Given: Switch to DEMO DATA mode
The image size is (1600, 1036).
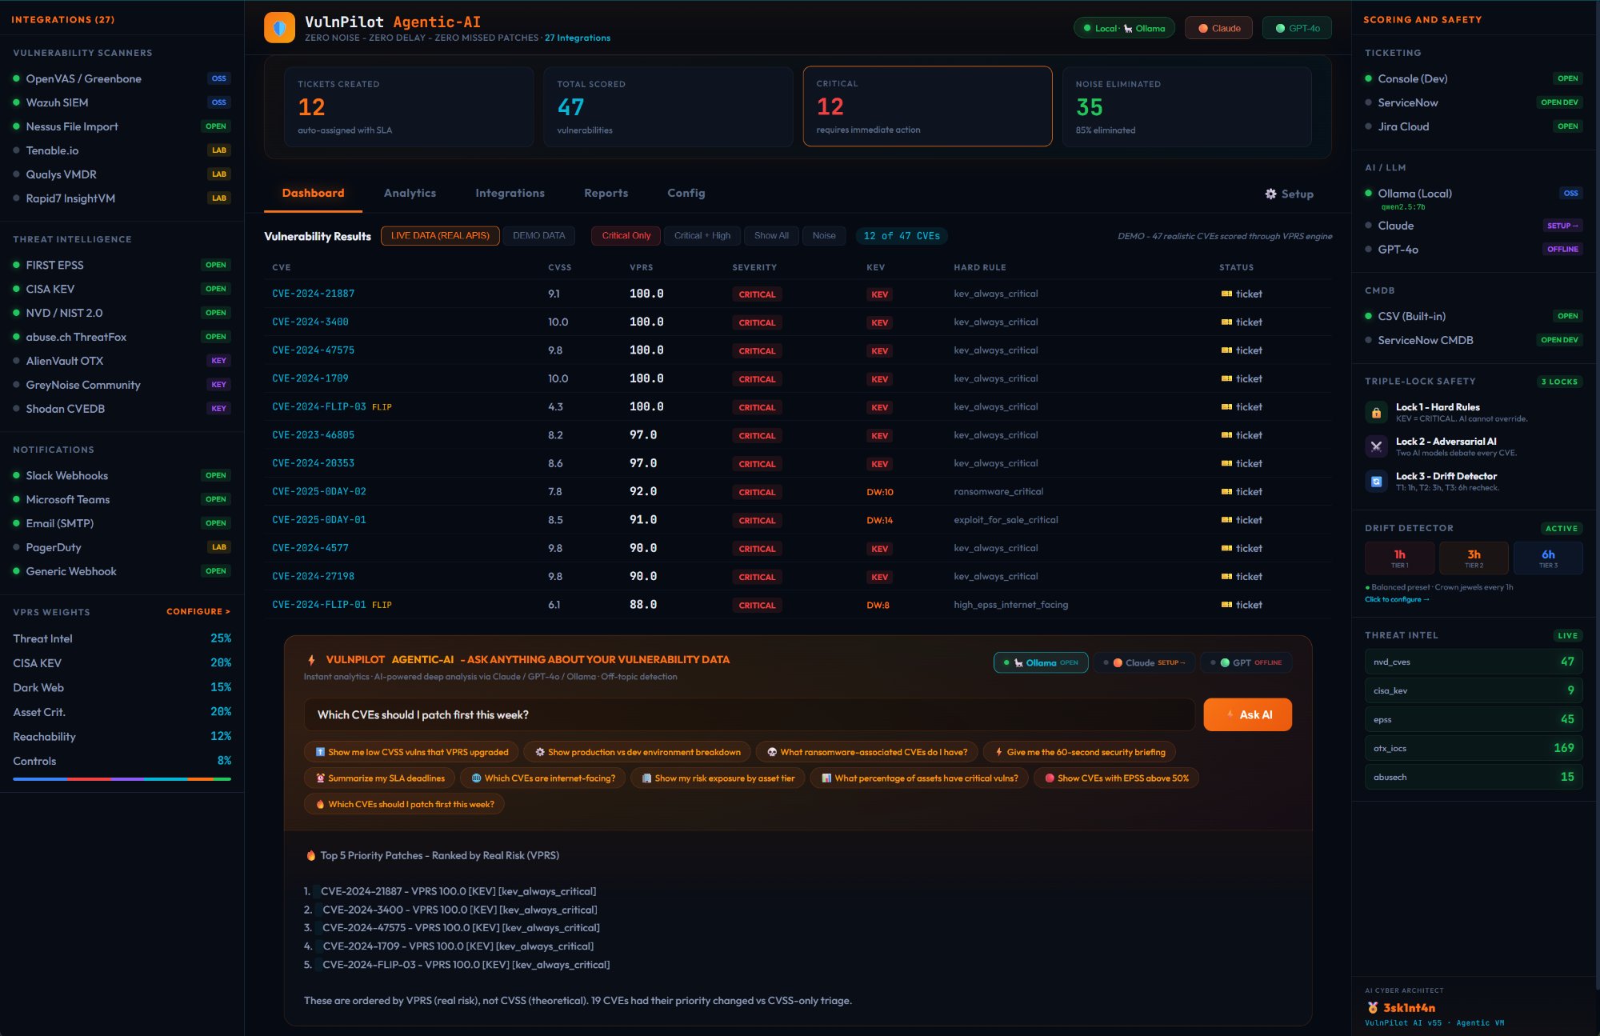Looking at the screenshot, I should pyautogui.click(x=540, y=235).
